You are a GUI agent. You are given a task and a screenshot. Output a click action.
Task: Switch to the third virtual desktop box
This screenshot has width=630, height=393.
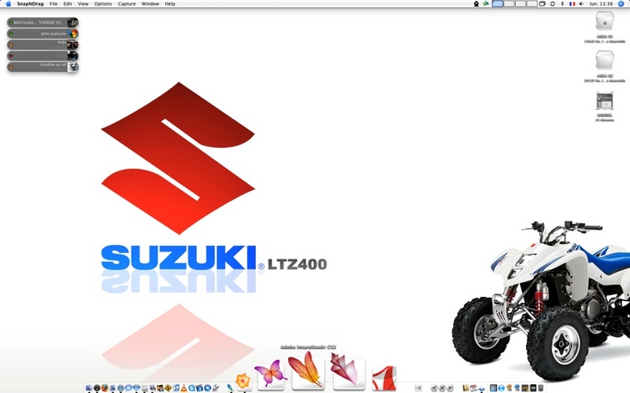pos(521,4)
